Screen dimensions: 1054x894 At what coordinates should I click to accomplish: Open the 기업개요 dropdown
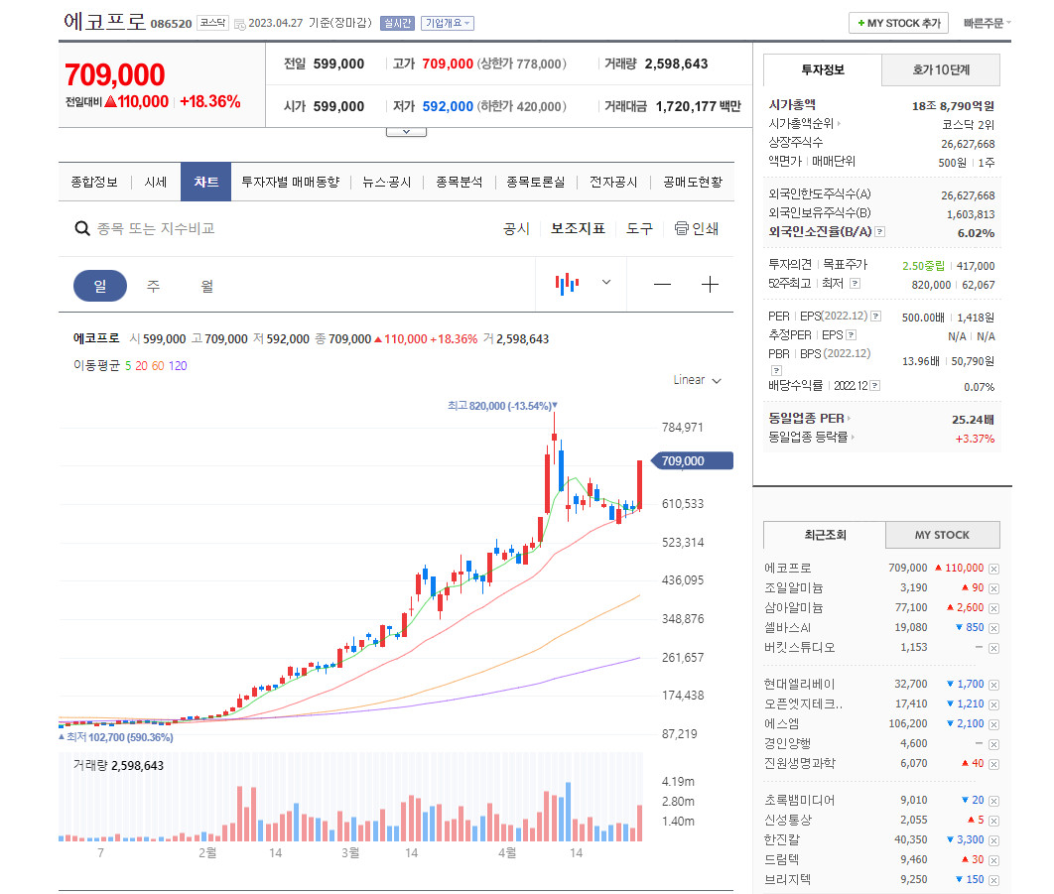[447, 24]
